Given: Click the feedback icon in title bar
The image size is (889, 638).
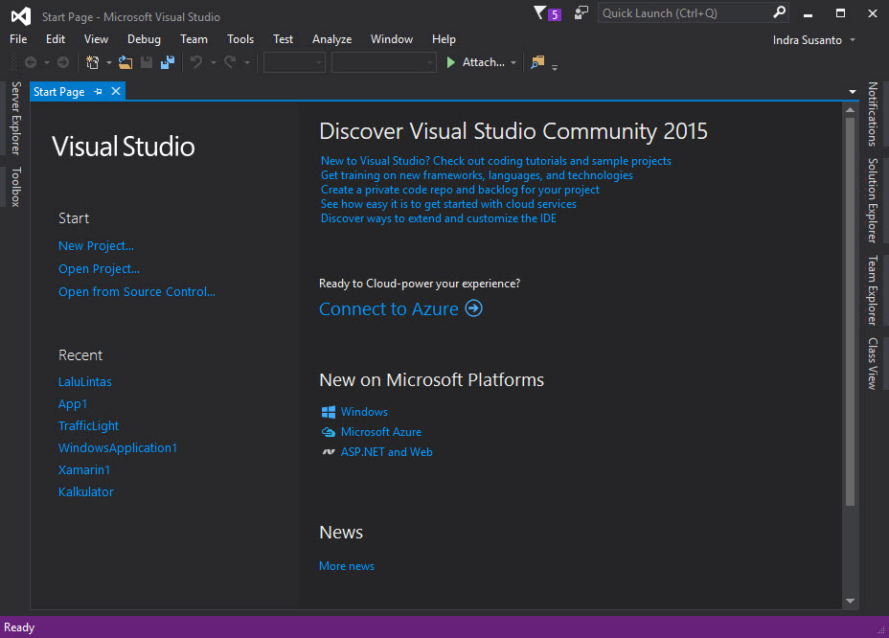Looking at the screenshot, I should tap(581, 13).
